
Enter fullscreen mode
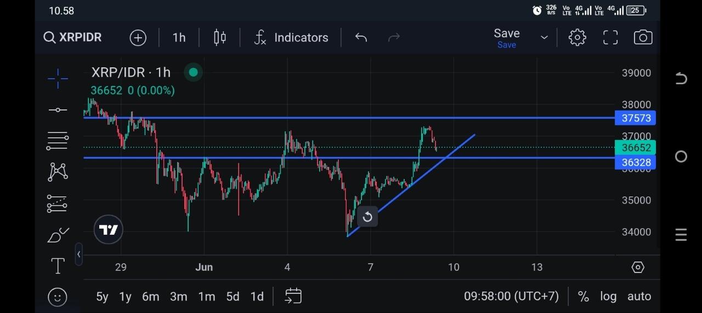(x=610, y=37)
